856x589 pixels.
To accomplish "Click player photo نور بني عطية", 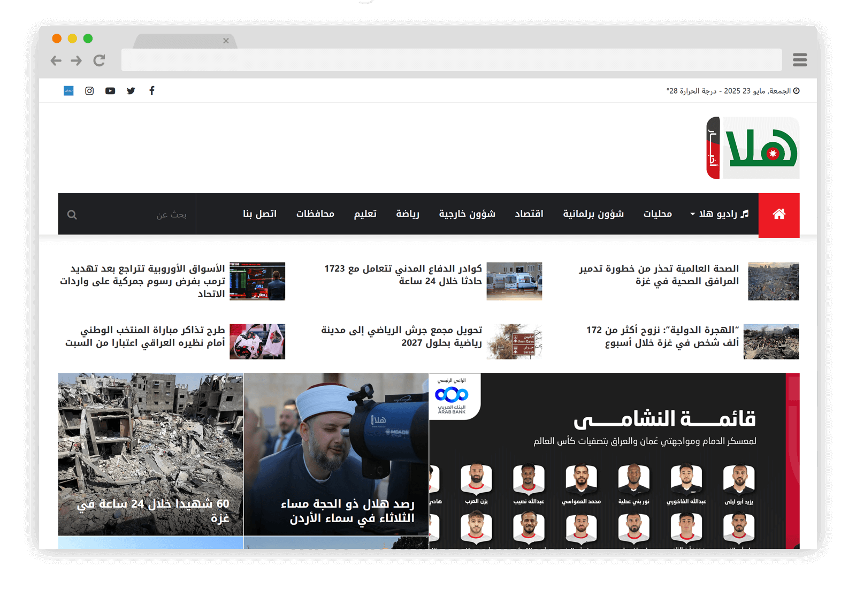I will 634,479.
